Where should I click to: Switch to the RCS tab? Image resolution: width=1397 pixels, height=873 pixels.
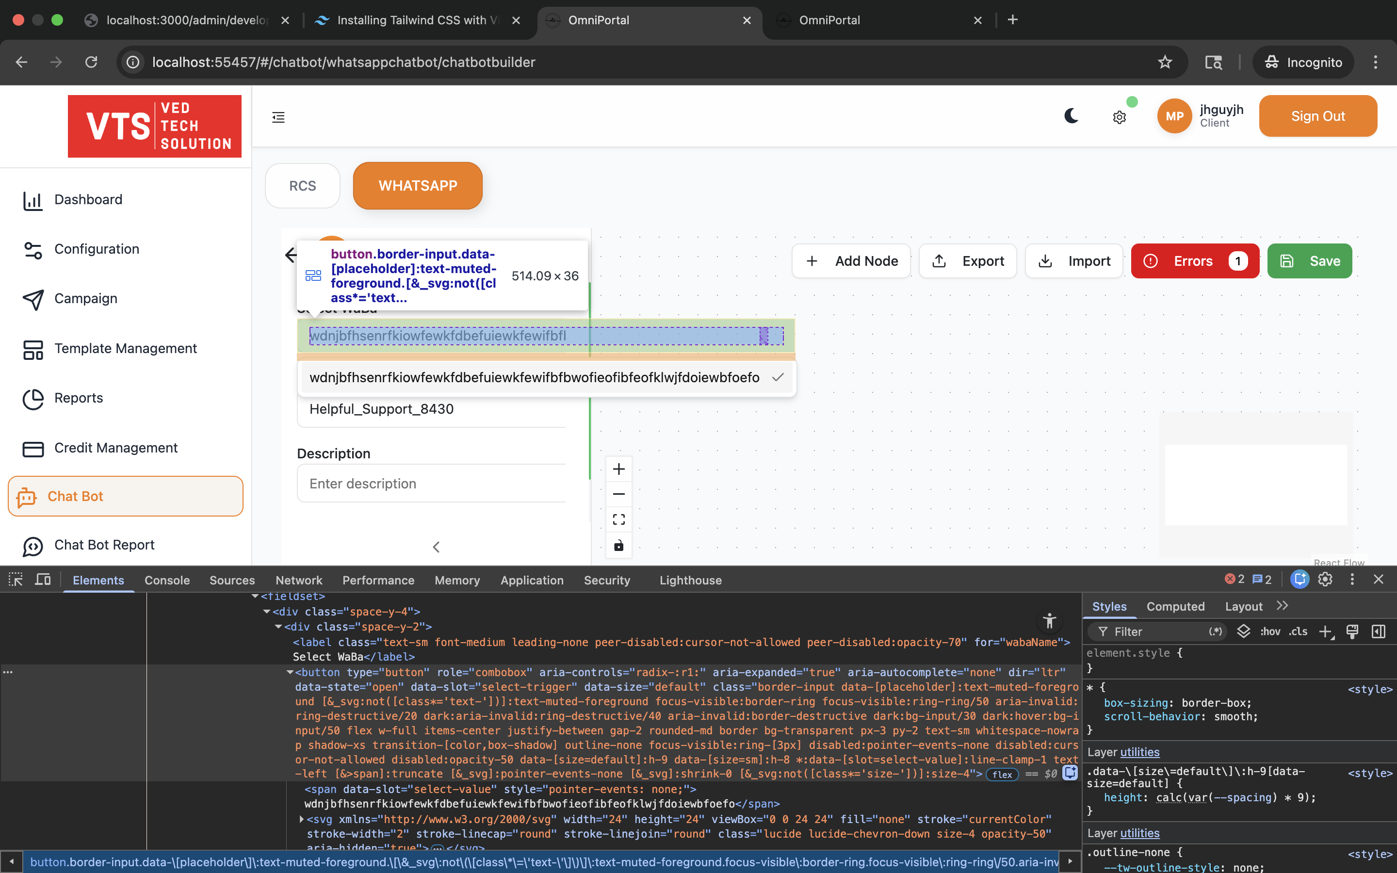(303, 186)
